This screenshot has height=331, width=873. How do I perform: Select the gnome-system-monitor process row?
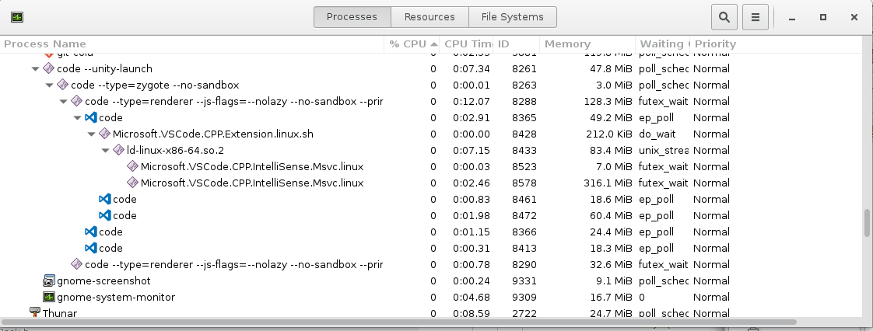click(432, 297)
